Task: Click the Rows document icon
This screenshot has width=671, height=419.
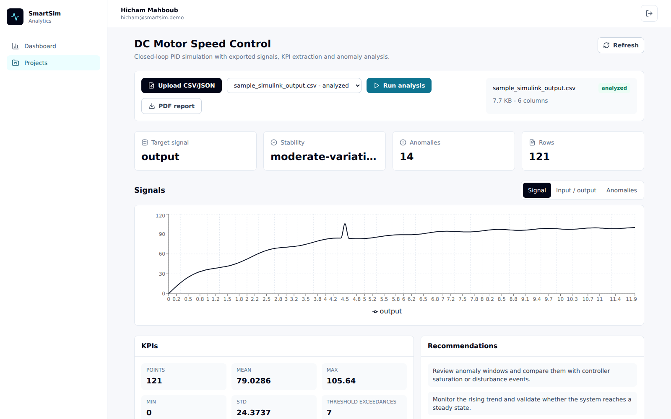Action: pos(532,142)
